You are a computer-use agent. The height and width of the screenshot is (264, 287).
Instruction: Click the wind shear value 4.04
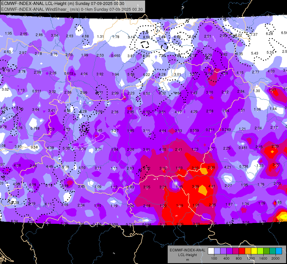tap(84, 74)
